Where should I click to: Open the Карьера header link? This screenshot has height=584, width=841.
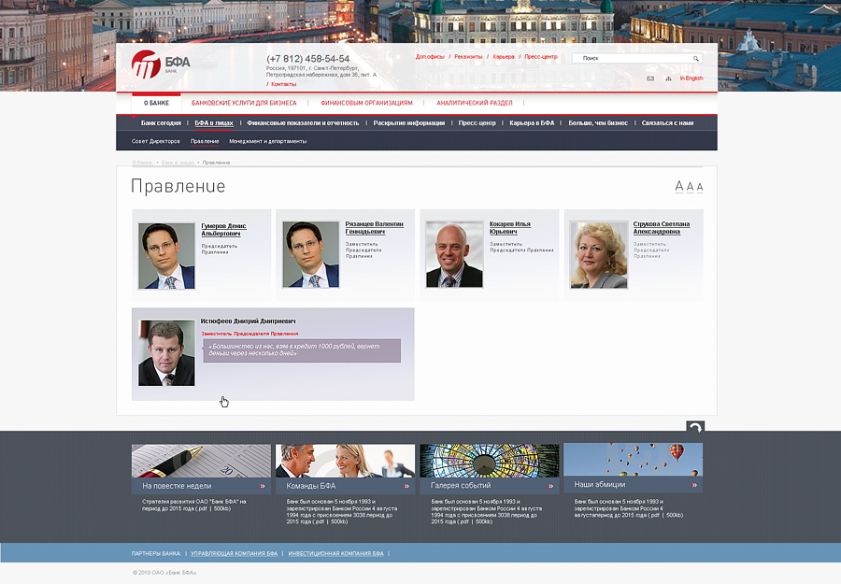[x=504, y=57]
